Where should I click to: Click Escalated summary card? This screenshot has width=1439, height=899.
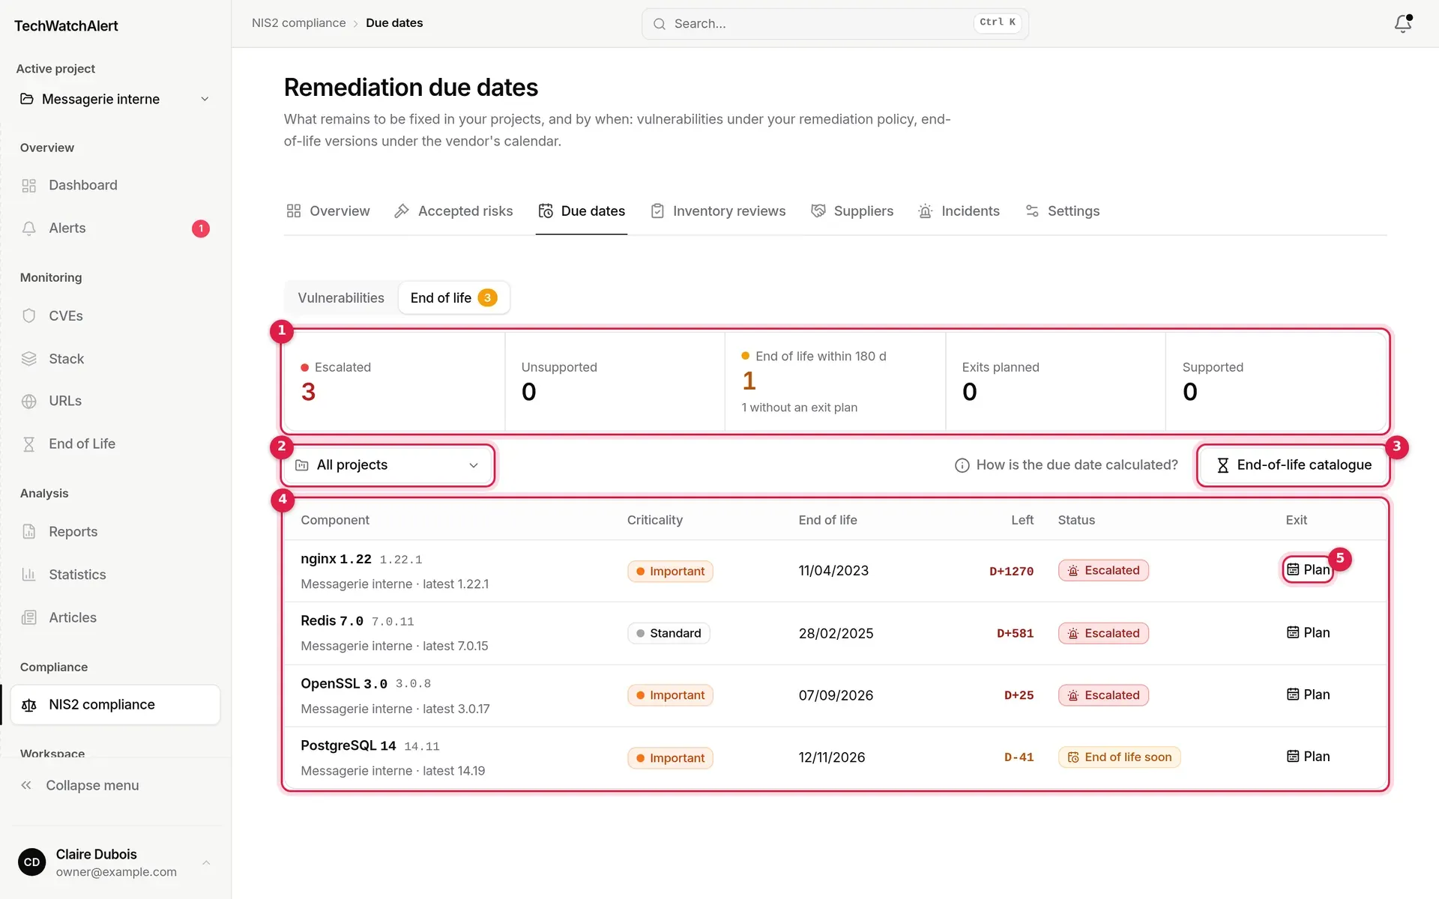tap(394, 381)
